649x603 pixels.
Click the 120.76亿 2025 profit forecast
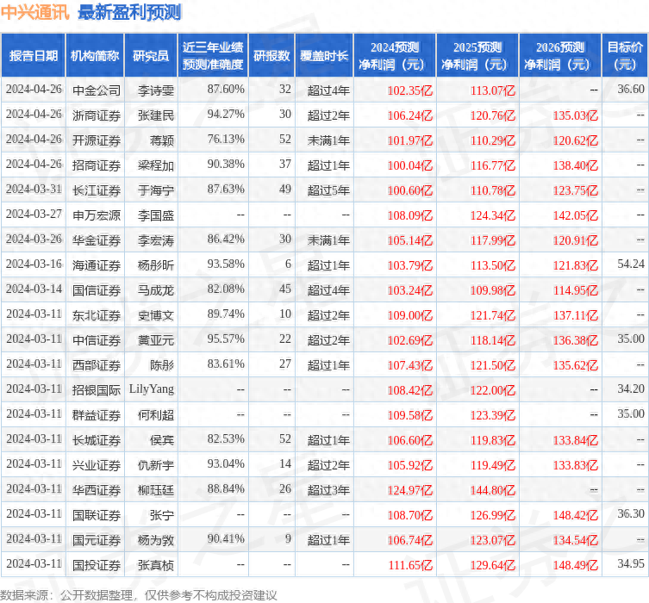492,115
